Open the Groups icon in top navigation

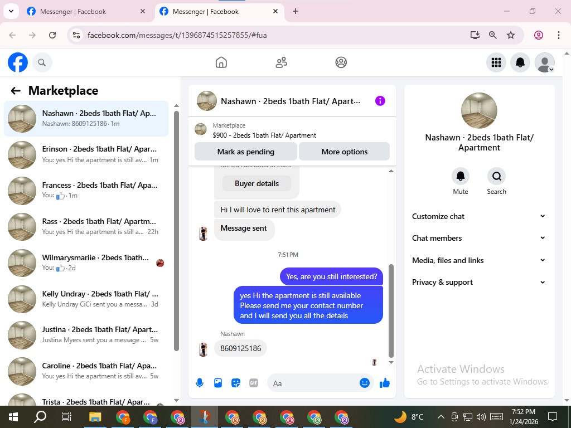[341, 62]
